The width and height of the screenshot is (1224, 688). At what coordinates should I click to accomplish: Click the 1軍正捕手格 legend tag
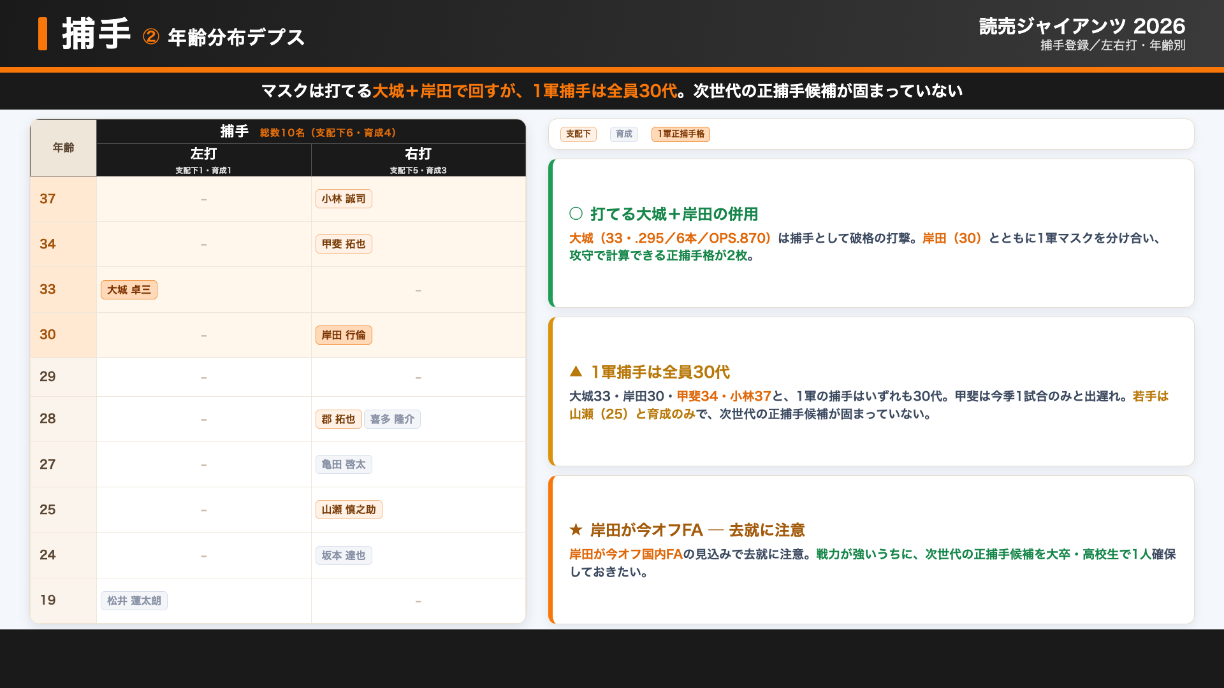(681, 134)
